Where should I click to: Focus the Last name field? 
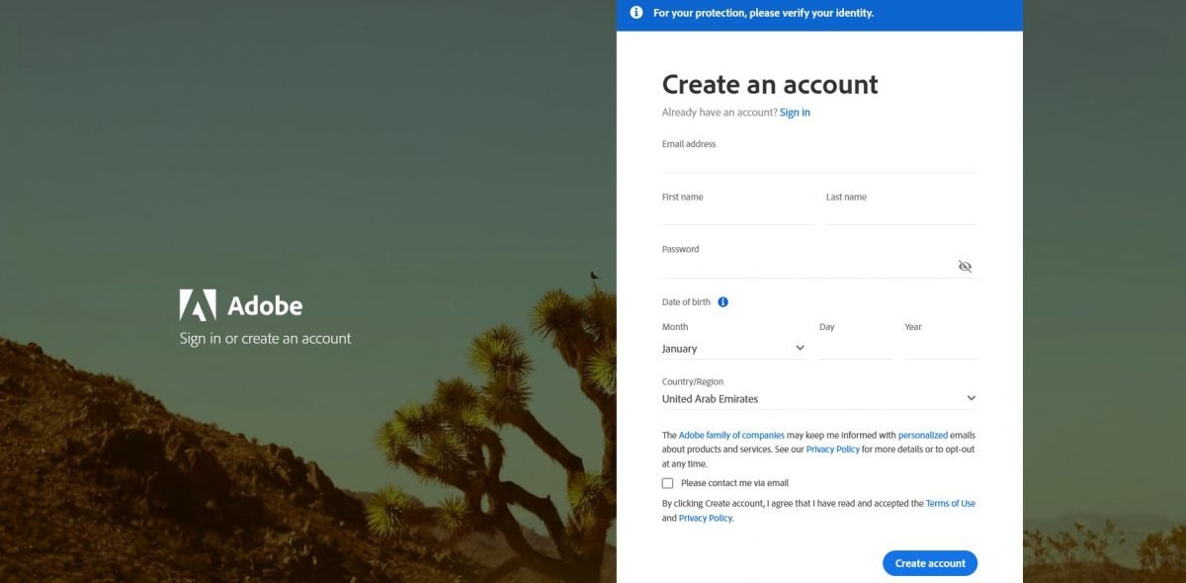pos(901,214)
